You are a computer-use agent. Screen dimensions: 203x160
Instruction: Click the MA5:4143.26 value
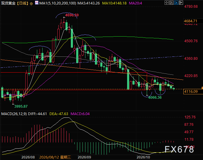click(x=89, y=3)
